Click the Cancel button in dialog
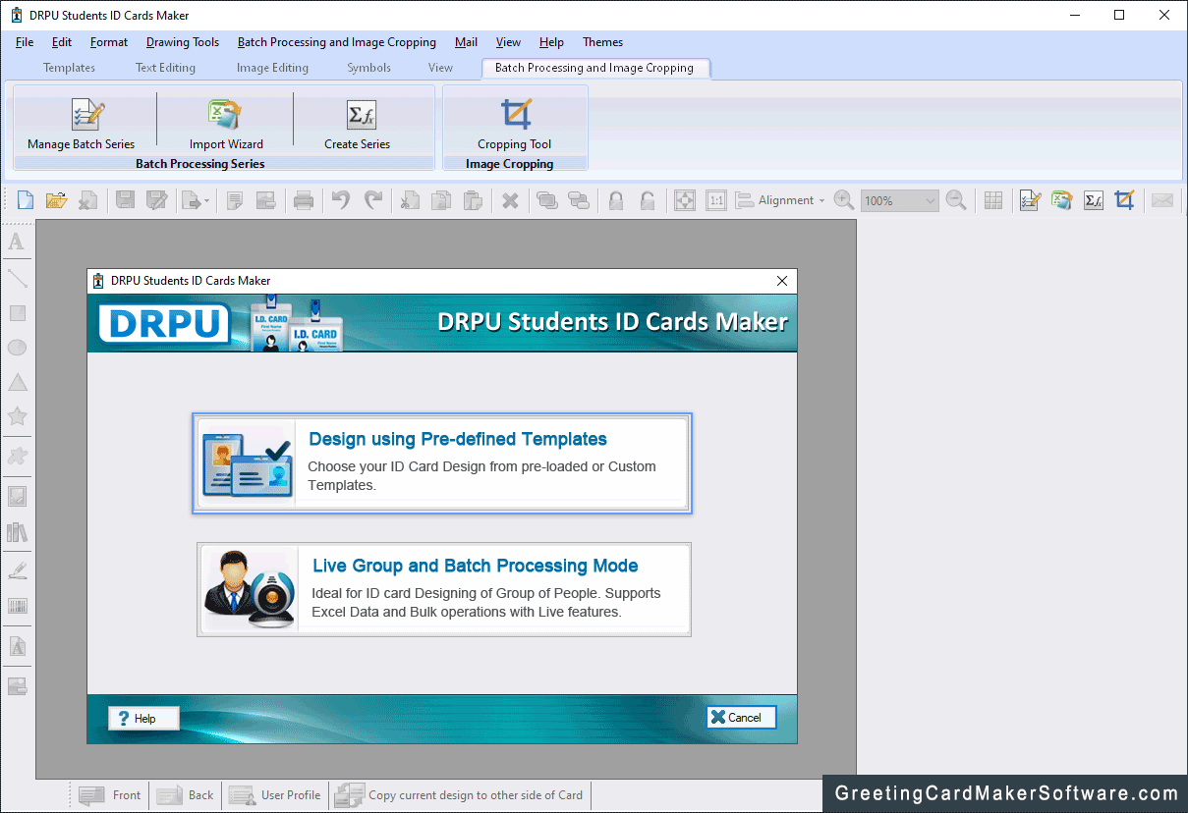1188x813 pixels. tap(741, 718)
